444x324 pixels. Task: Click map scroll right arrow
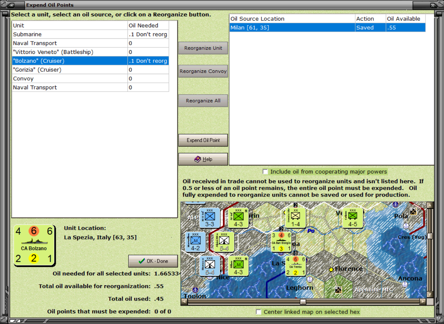(423, 302)
